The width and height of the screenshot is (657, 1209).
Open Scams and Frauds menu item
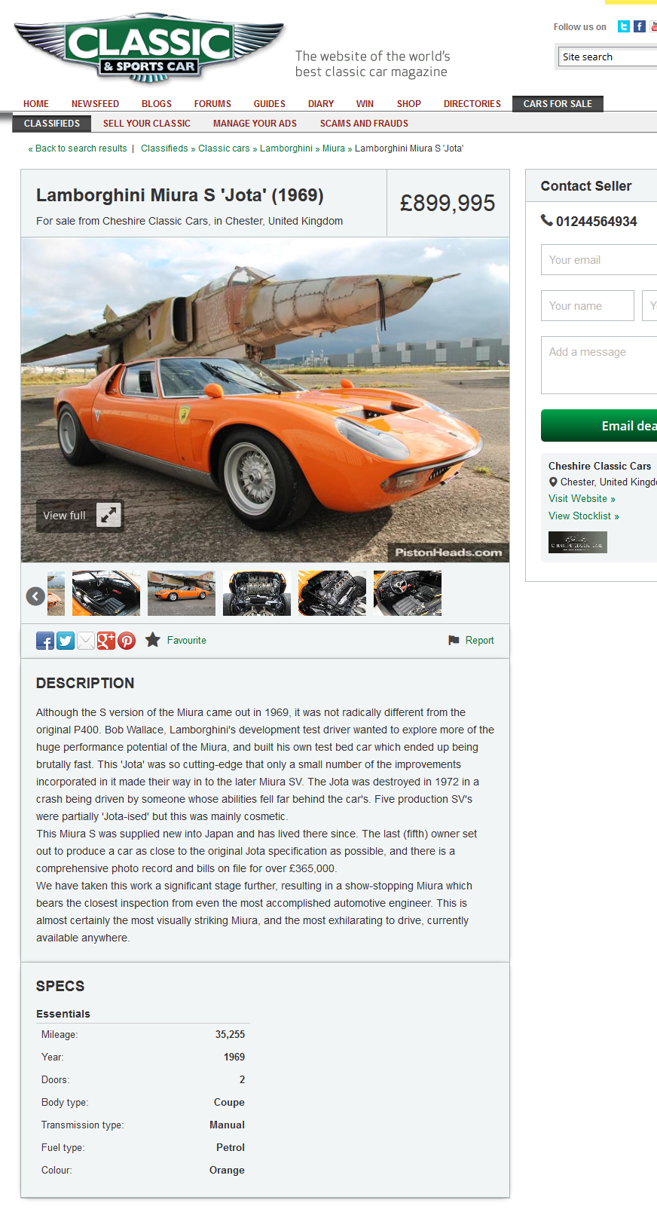(364, 124)
